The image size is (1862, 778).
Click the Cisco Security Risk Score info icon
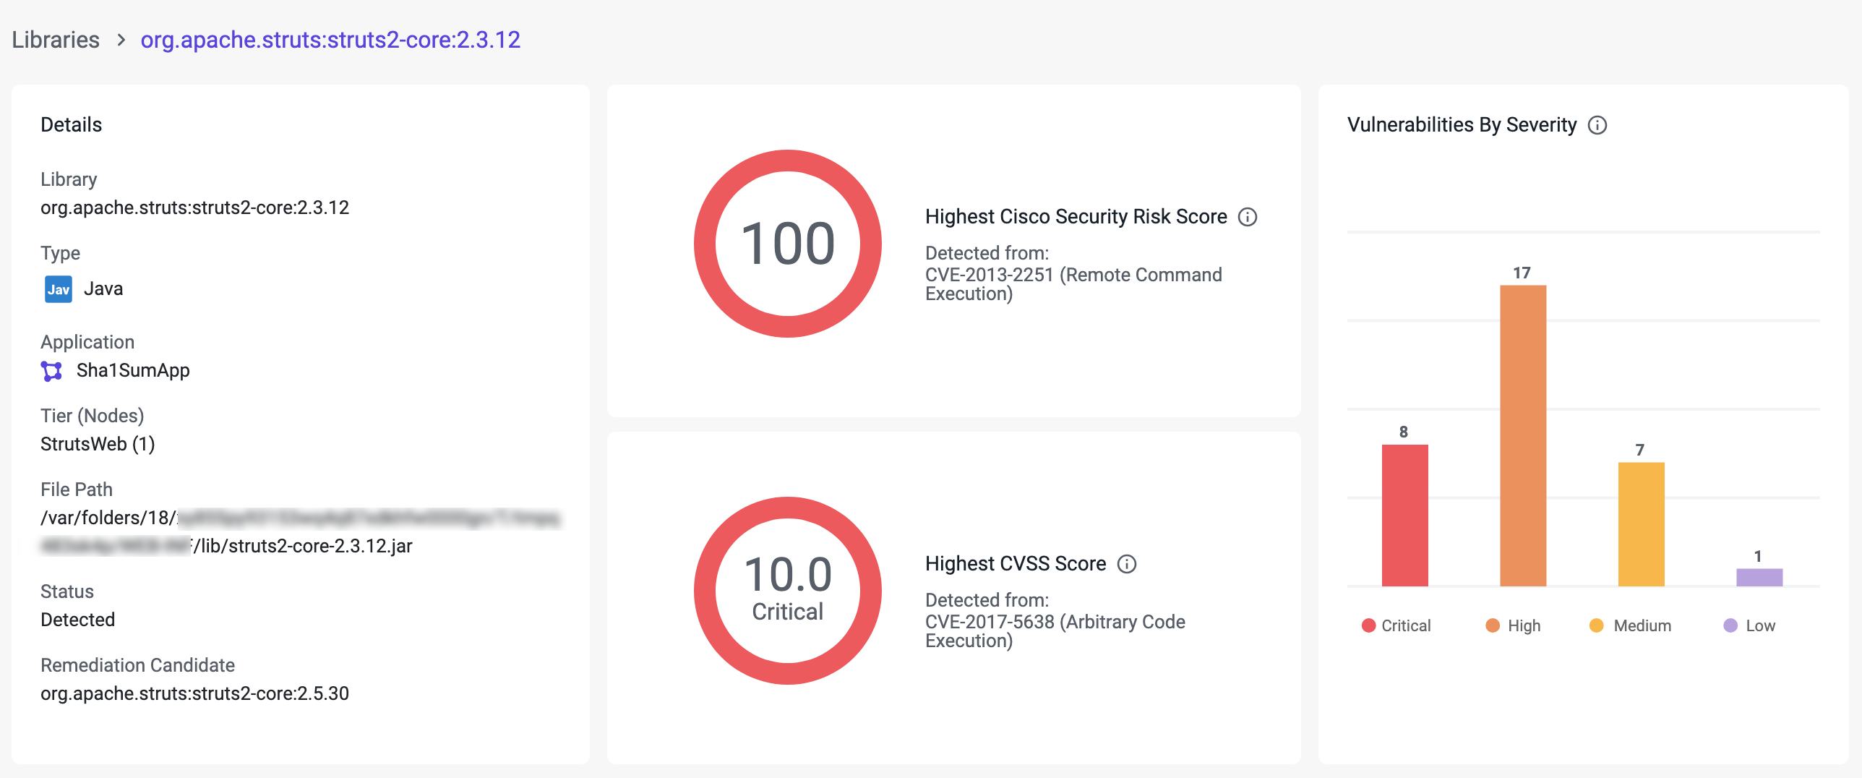pyautogui.click(x=1248, y=217)
